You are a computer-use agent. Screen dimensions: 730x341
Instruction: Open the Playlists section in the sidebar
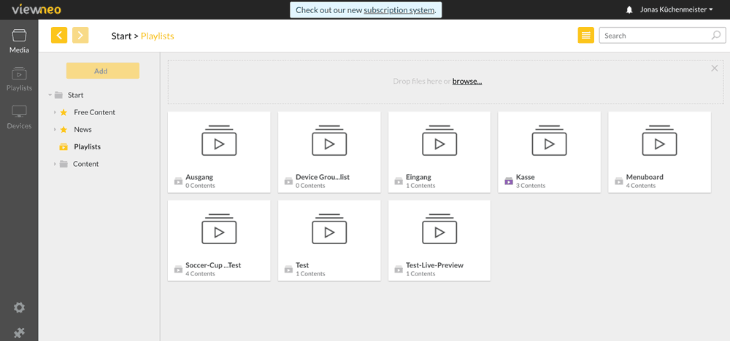[19, 79]
